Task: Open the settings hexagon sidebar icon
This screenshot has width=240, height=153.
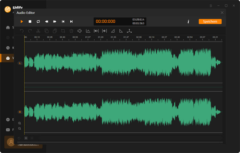Action: pos(8,120)
